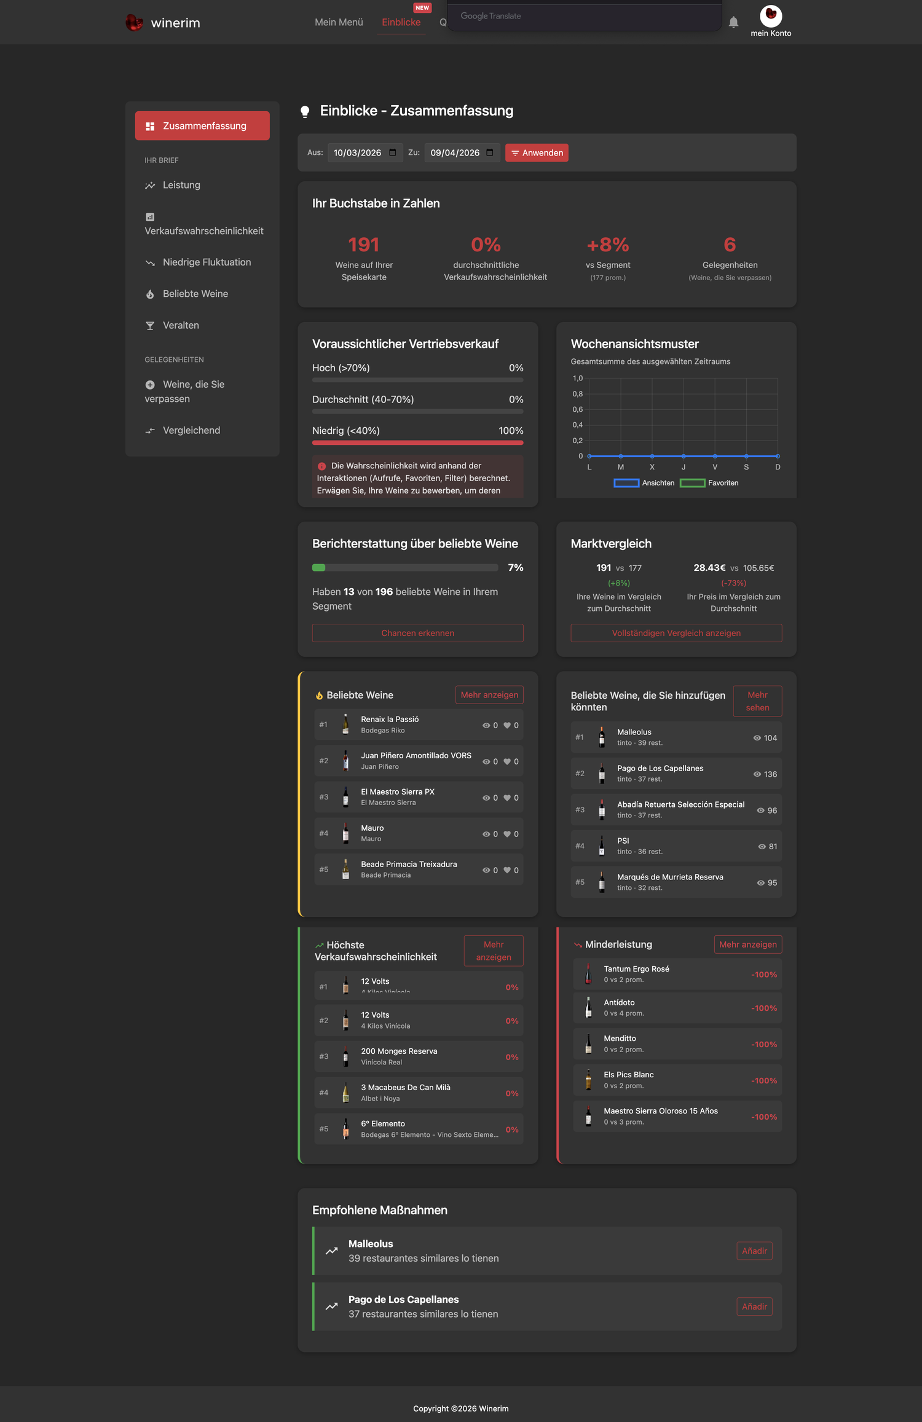Toggle Ansichten legend in weekly chart
The image size is (922, 1422).
click(x=644, y=483)
